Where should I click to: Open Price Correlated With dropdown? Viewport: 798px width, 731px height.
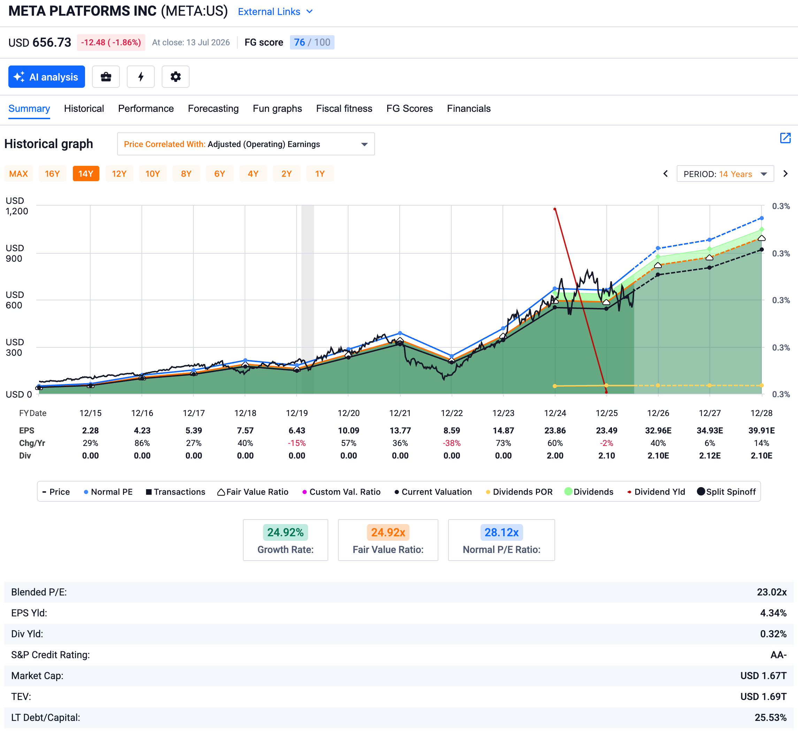(246, 144)
